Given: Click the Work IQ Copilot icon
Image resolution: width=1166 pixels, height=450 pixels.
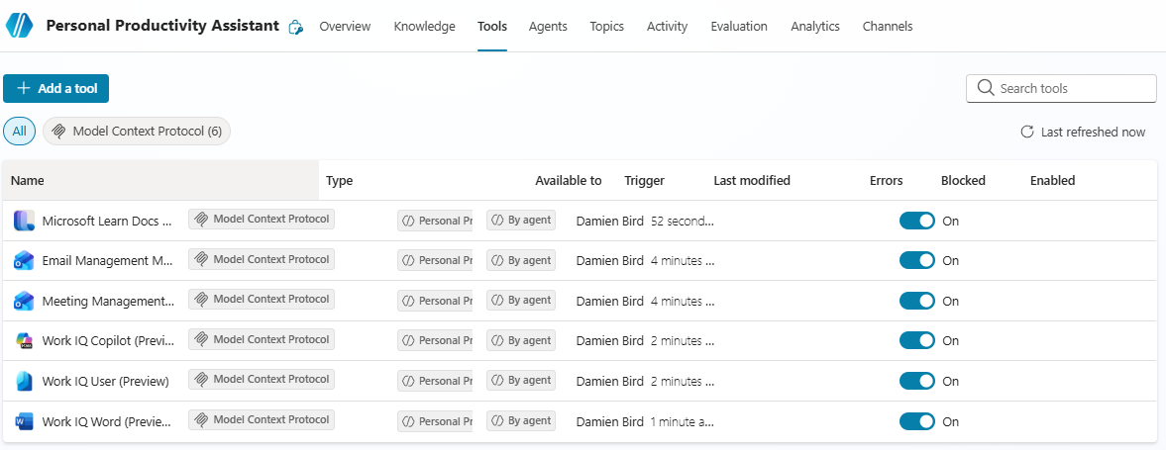Looking at the screenshot, I should click(x=24, y=341).
